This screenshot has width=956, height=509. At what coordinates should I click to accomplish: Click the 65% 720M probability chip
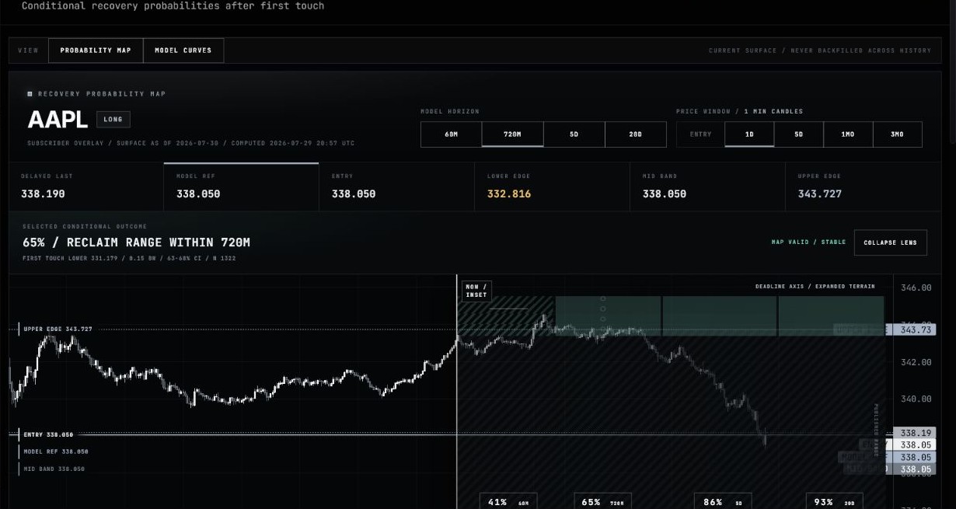pyautogui.click(x=602, y=501)
